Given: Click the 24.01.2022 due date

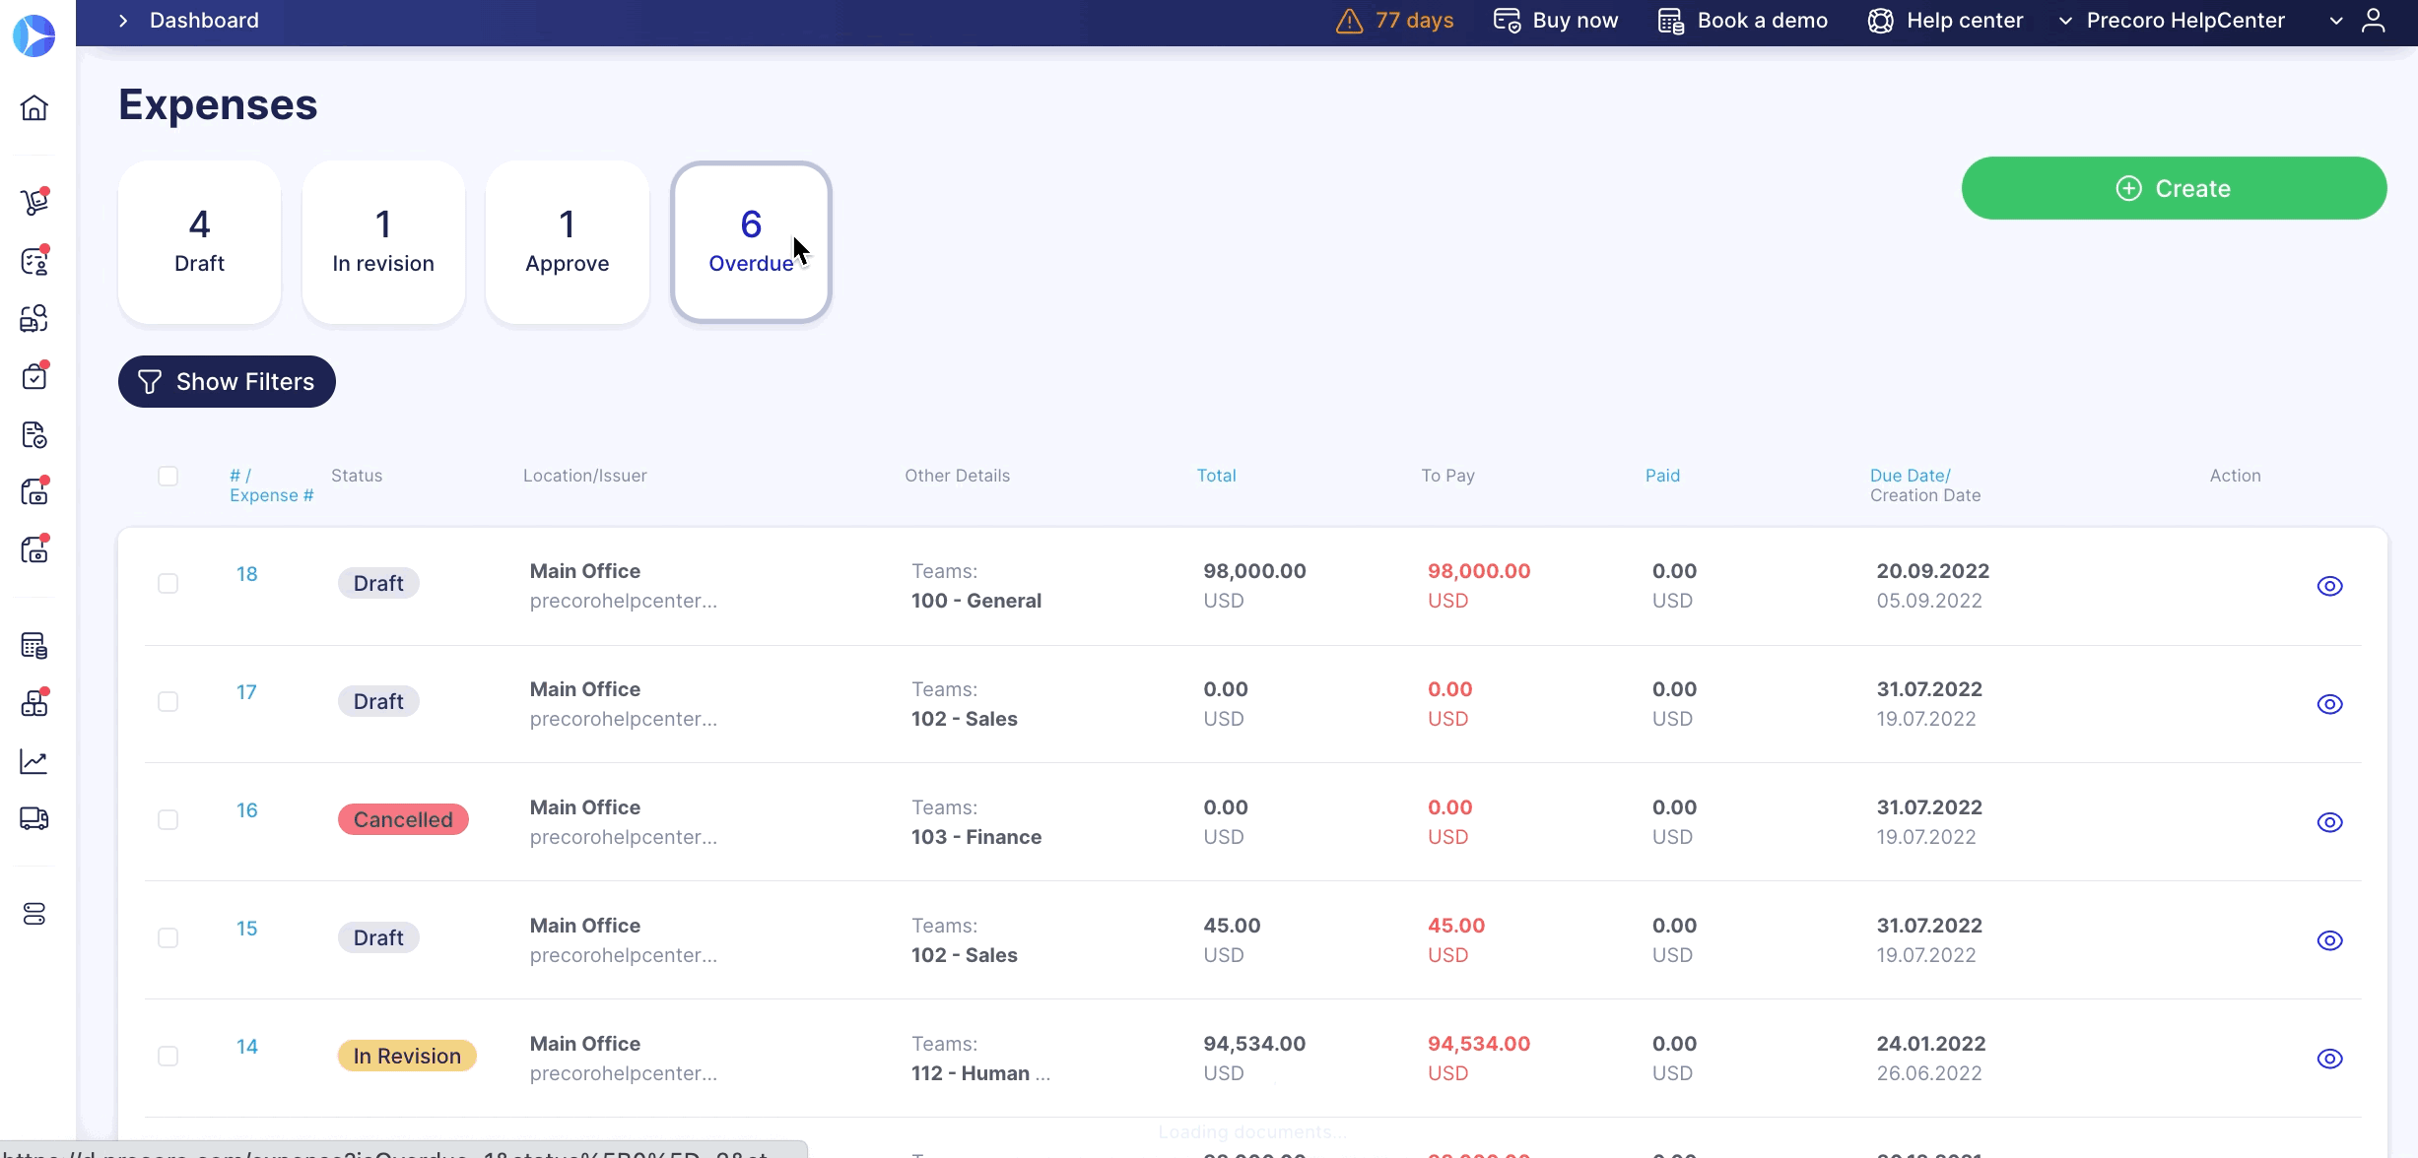Looking at the screenshot, I should pyautogui.click(x=1931, y=1044).
